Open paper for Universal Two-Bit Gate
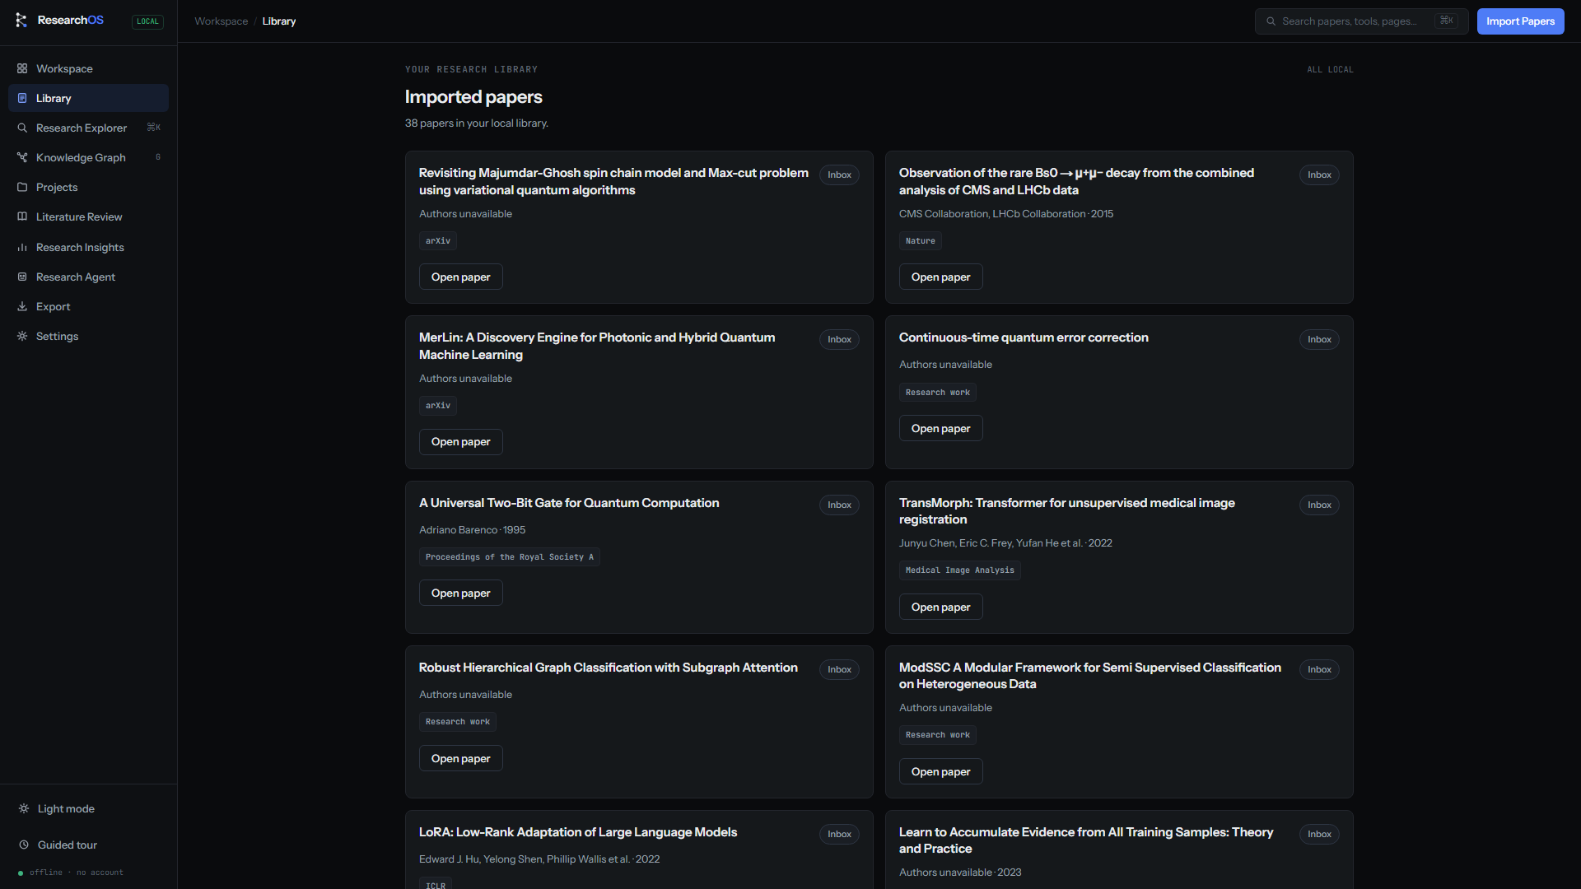The width and height of the screenshot is (1581, 889). [x=460, y=593]
